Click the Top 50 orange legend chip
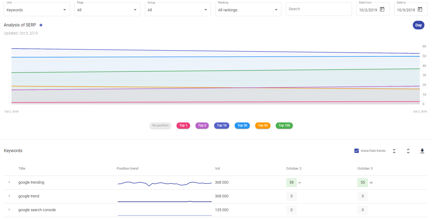This screenshot has width=432, height=219. (262, 125)
